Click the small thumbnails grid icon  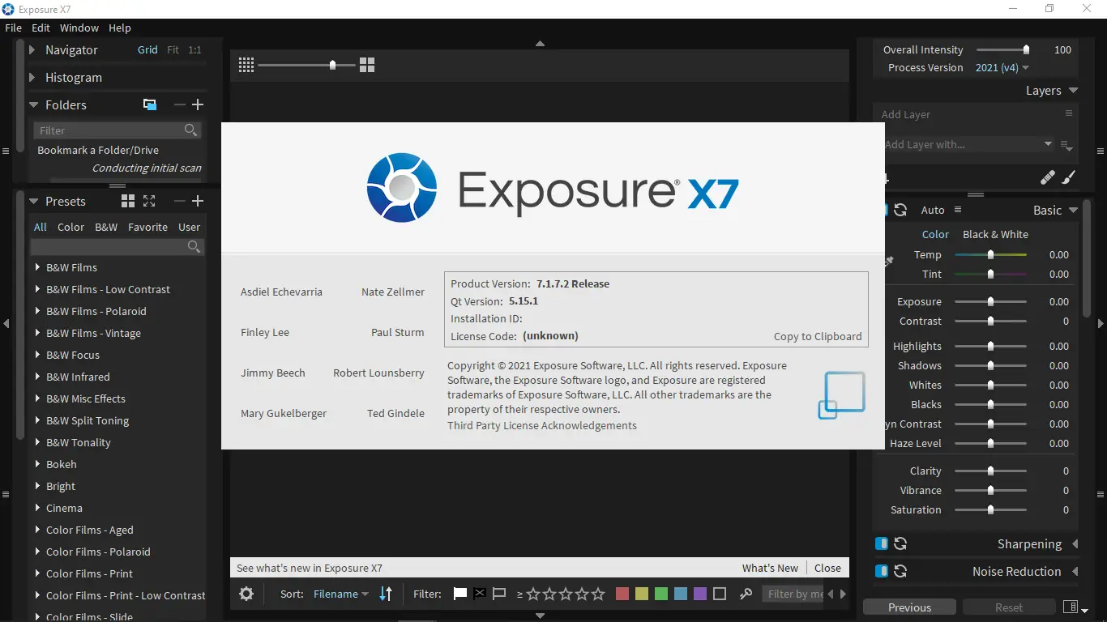(x=246, y=65)
